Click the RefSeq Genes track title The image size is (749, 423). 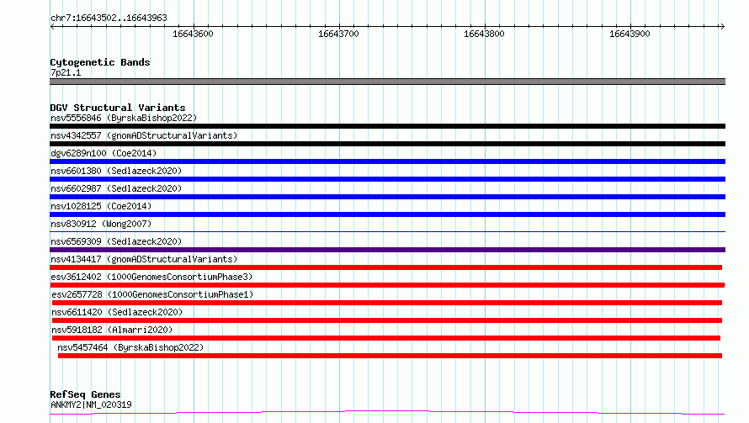[85, 394]
